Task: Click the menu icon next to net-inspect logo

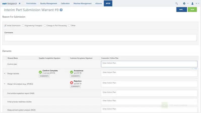Action: (x=20, y=4)
